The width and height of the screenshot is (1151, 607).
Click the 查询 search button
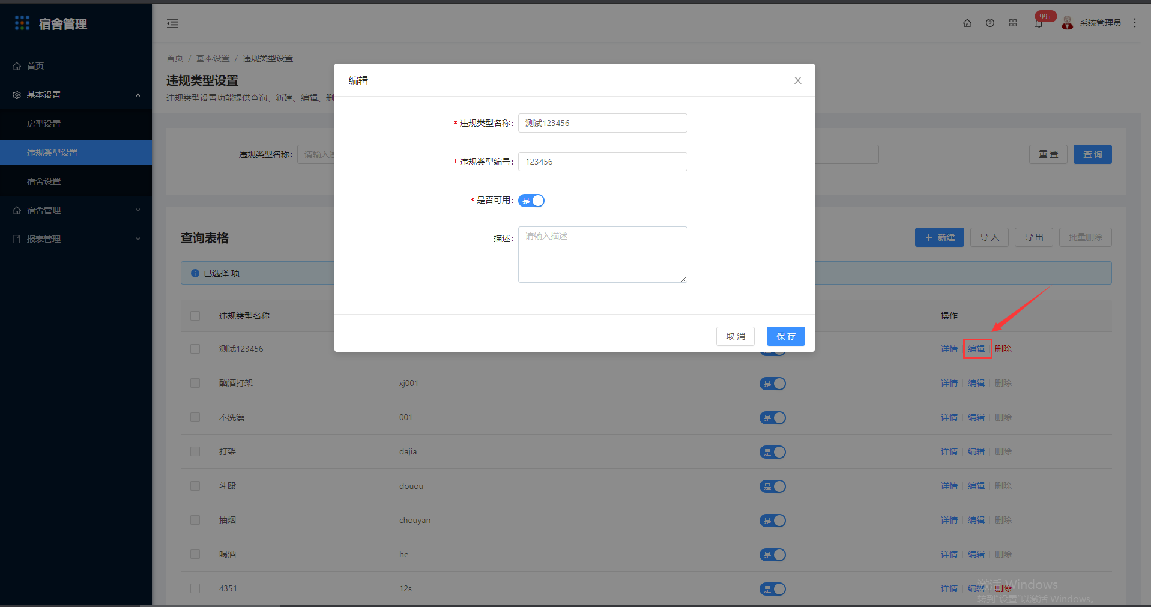coord(1093,154)
